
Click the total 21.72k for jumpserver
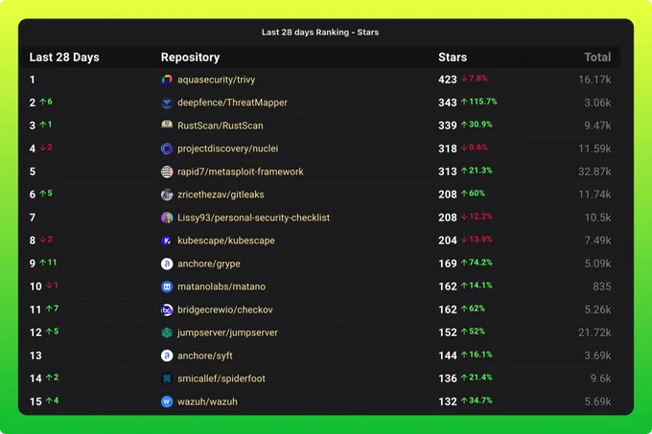[x=594, y=332]
